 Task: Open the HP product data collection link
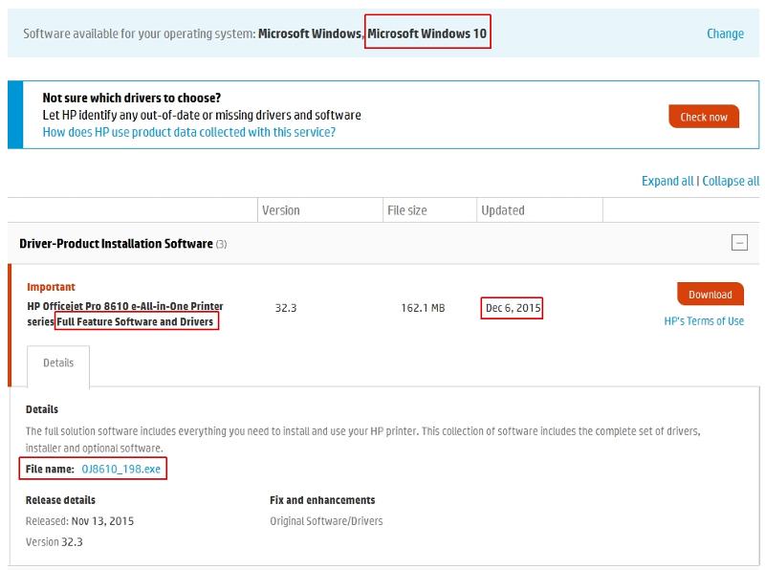(189, 132)
